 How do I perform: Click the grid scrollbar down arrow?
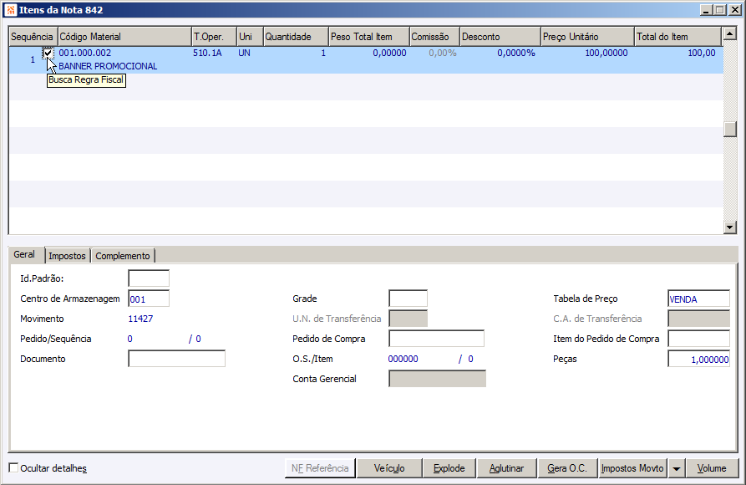[x=730, y=227]
